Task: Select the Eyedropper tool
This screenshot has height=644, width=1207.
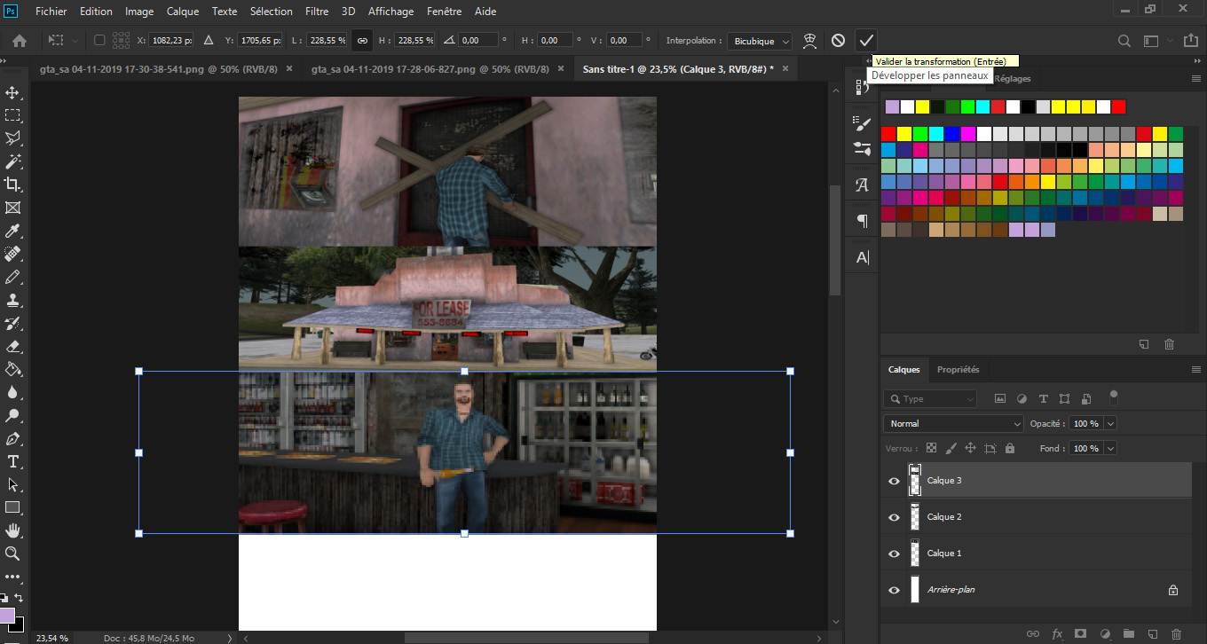Action: [13, 231]
